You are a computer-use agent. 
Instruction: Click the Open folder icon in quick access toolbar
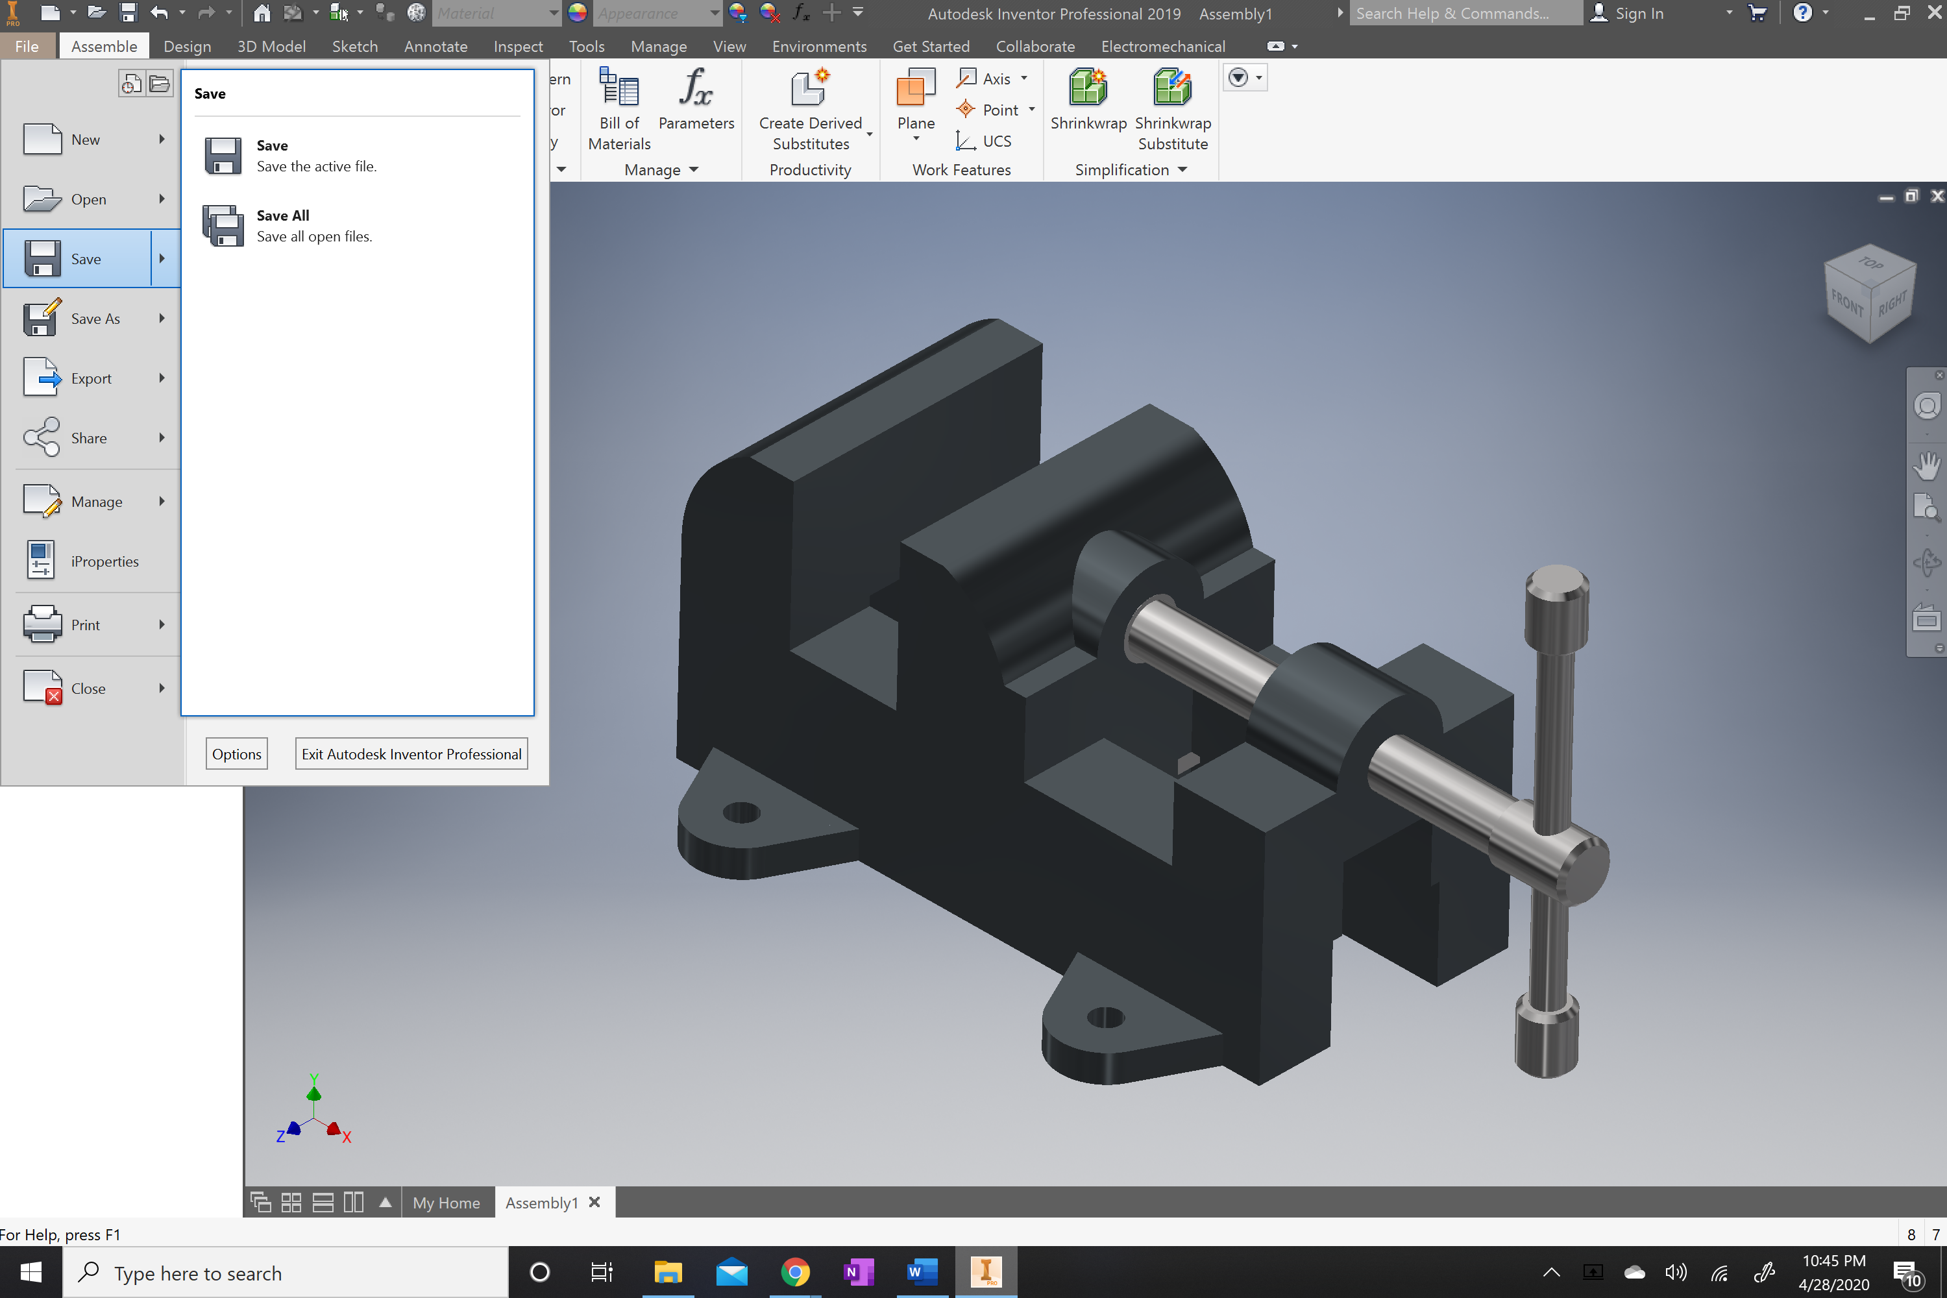[x=97, y=12]
